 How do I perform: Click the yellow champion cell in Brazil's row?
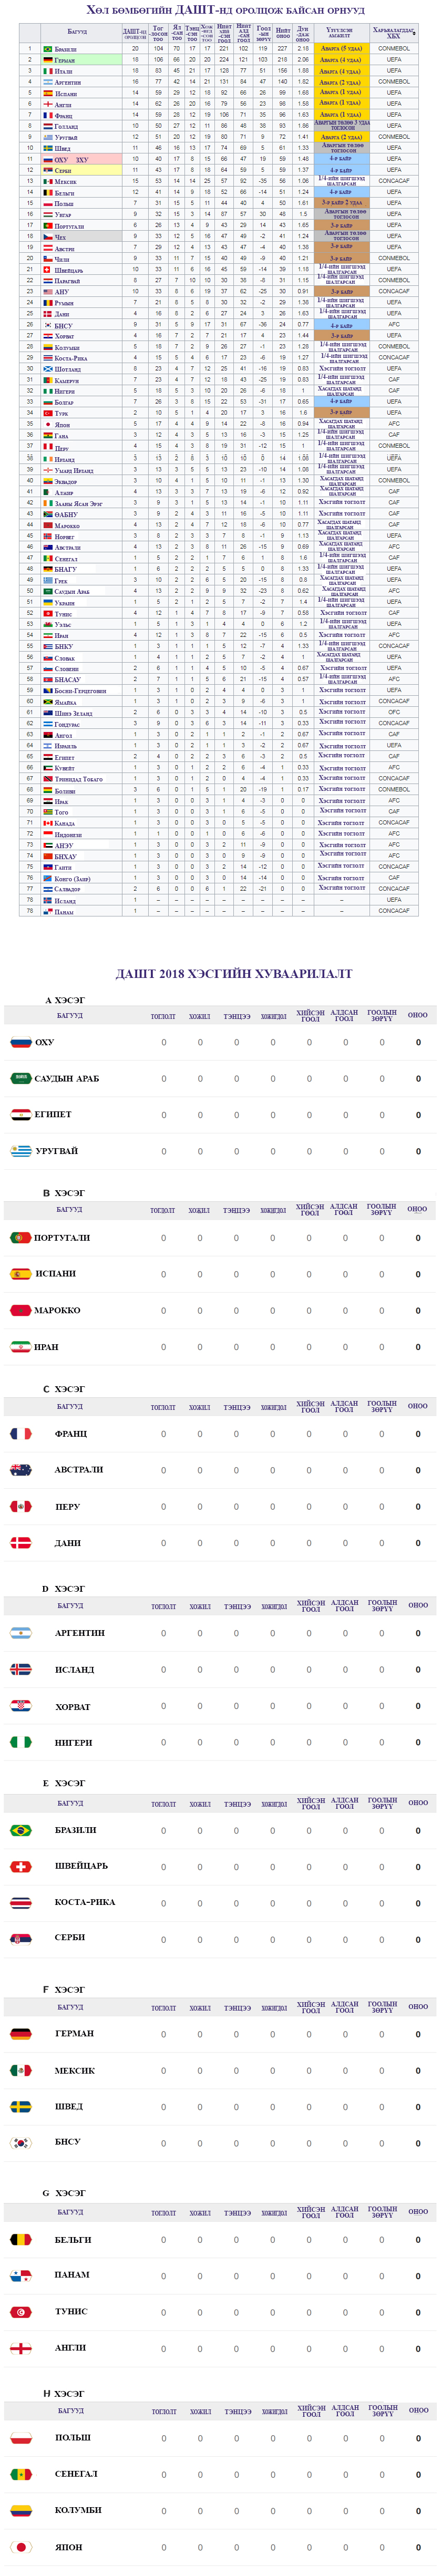pyautogui.click(x=341, y=48)
